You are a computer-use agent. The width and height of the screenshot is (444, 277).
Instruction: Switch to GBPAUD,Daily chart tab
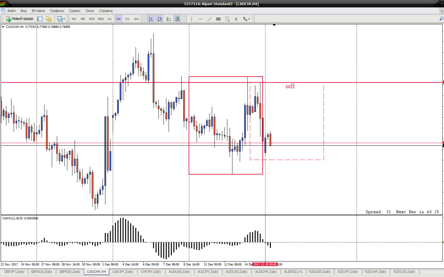coord(42,272)
